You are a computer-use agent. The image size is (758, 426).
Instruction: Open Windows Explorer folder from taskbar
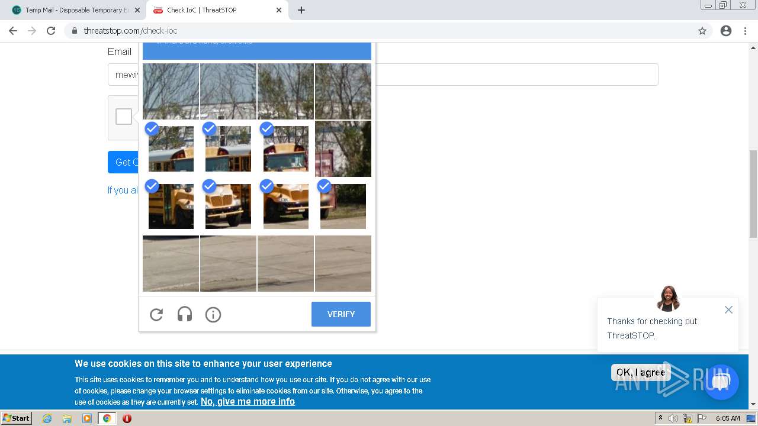coord(67,418)
